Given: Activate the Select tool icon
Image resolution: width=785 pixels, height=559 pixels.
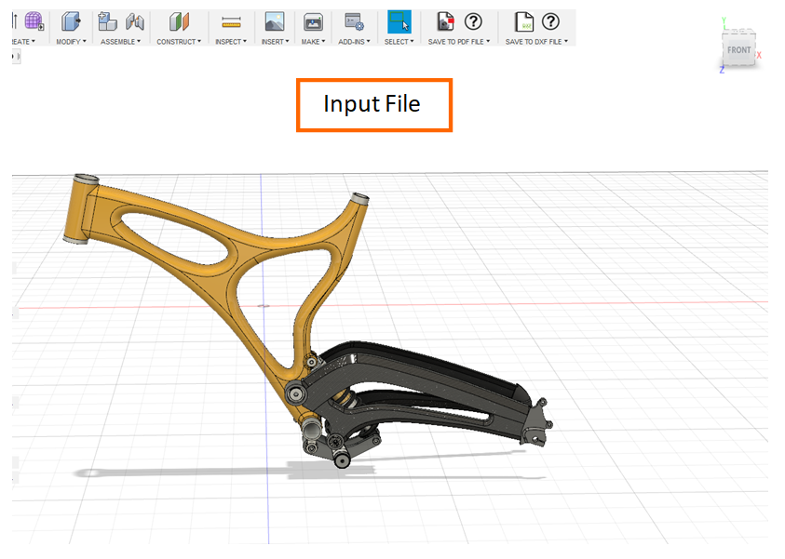Looking at the screenshot, I should tap(399, 21).
